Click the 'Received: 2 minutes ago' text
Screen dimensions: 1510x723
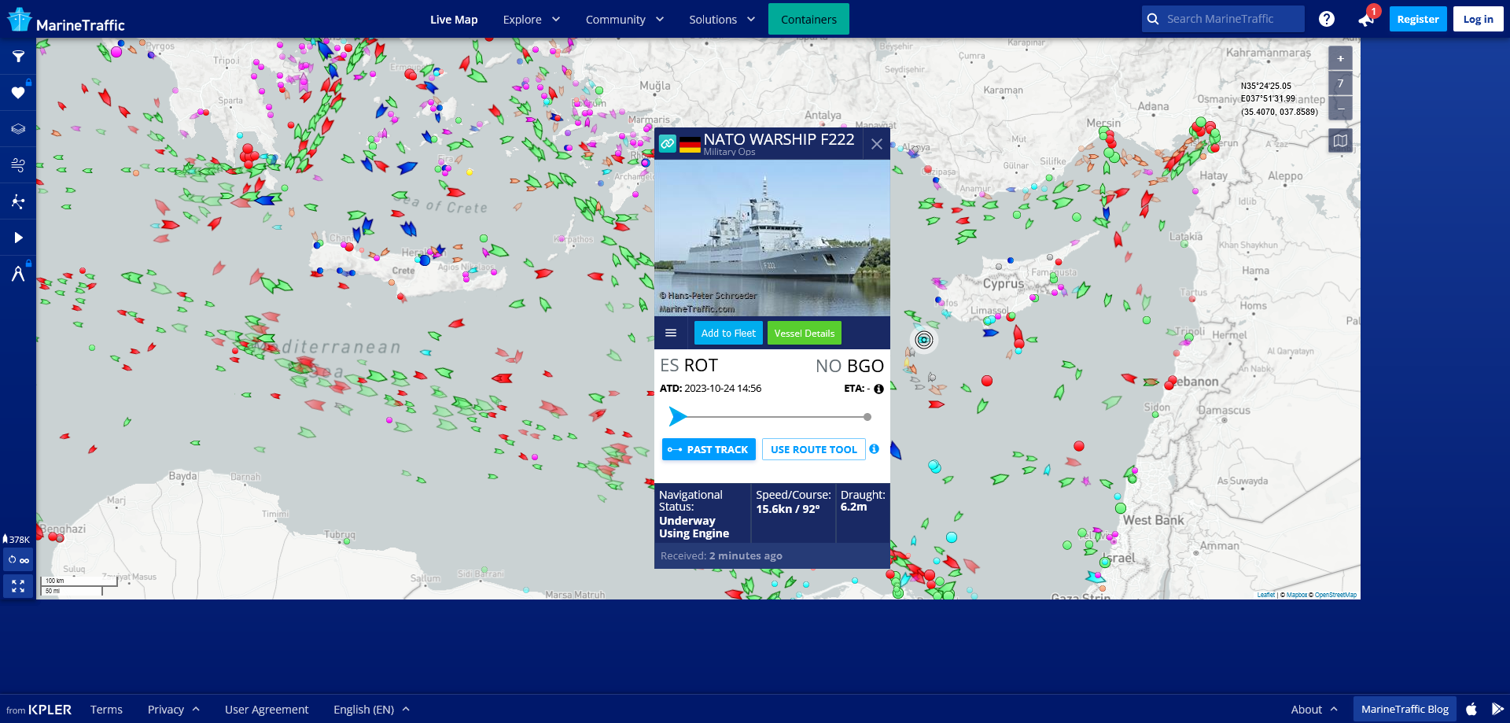pos(721,555)
